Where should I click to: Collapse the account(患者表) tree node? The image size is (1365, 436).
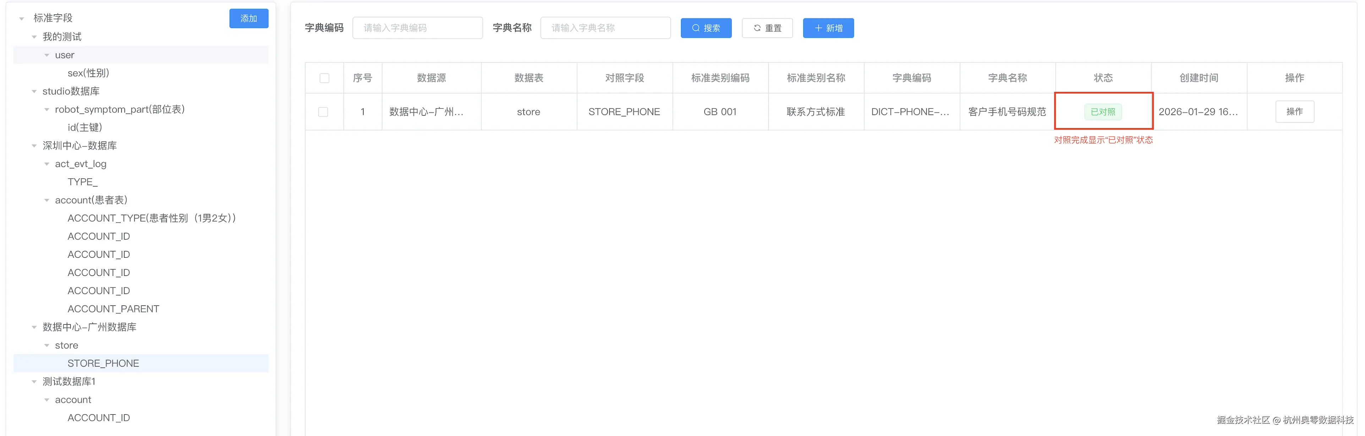(x=46, y=200)
